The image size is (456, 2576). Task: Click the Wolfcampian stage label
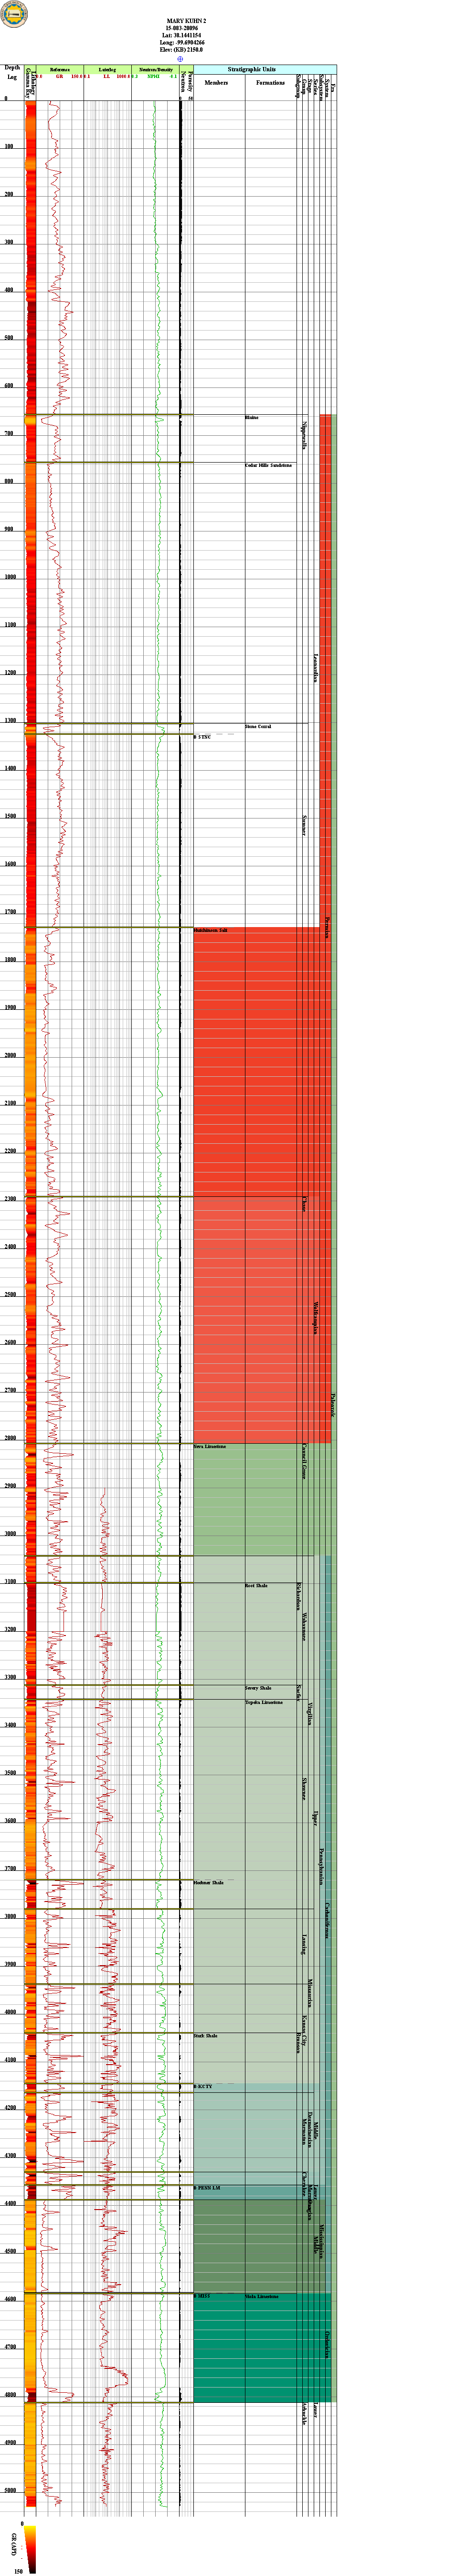point(316,1317)
